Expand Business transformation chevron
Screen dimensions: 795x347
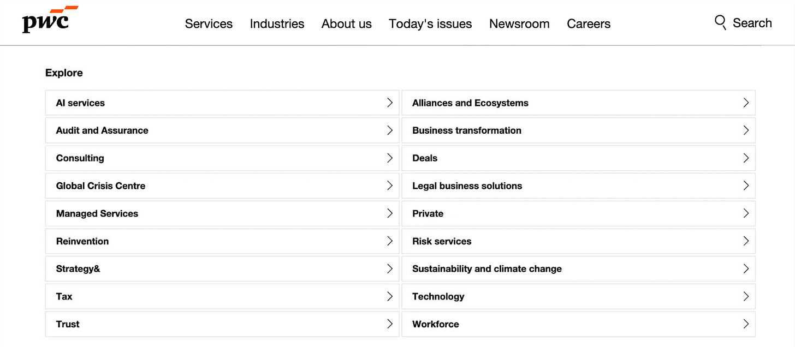746,130
